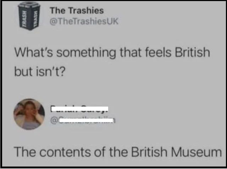Select the word "contents" in the reply
Image resolution: width=227 pixels, height=169 pixels.
coord(65,152)
